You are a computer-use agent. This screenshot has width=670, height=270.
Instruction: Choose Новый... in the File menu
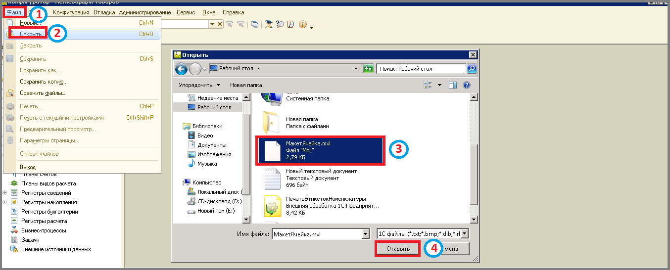(82, 23)
